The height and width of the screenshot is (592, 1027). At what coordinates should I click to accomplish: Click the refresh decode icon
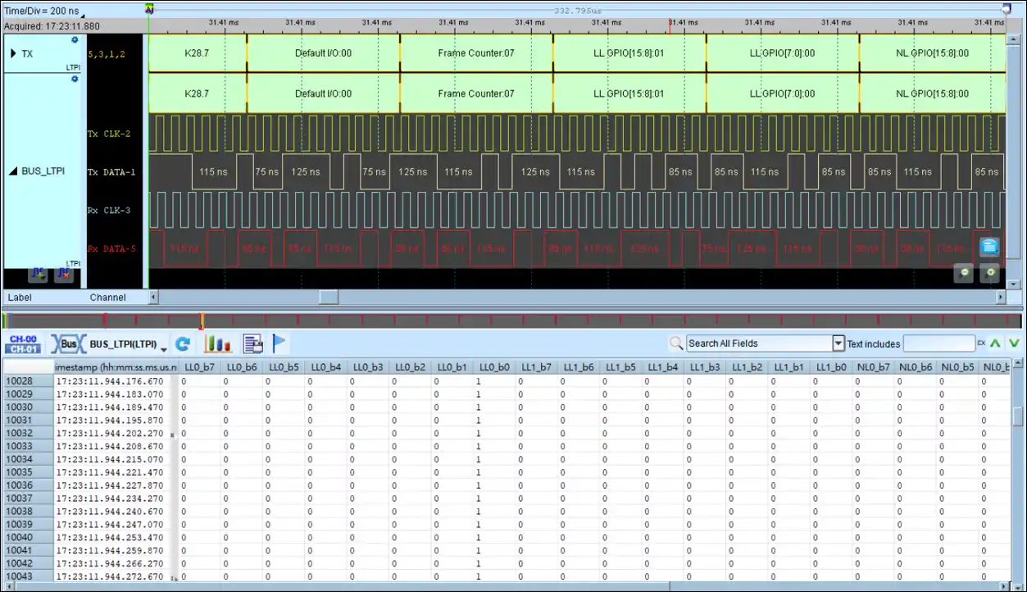(183, 344)
